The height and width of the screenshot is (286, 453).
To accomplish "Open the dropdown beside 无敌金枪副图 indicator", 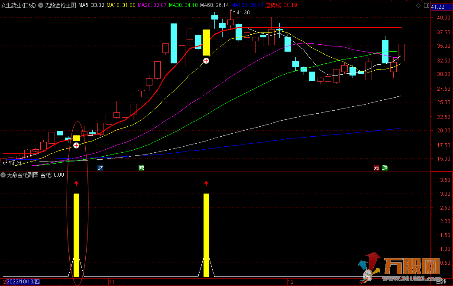I will point(3,175).
